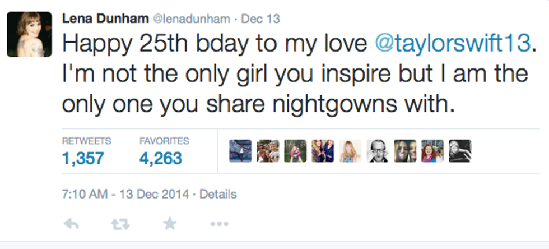Screen dimensions: 549x249
Task: Open the @taylorswift13 mention link
Action: (x=452, y=44)
